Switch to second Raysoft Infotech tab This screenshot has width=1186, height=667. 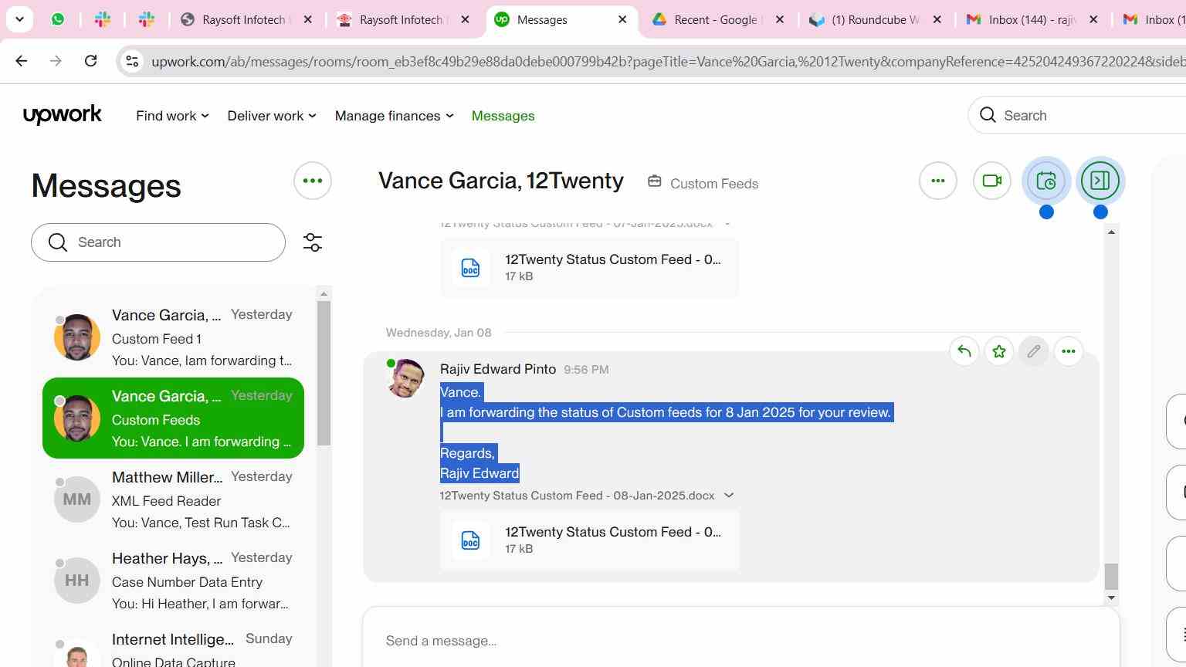[405, 19]
